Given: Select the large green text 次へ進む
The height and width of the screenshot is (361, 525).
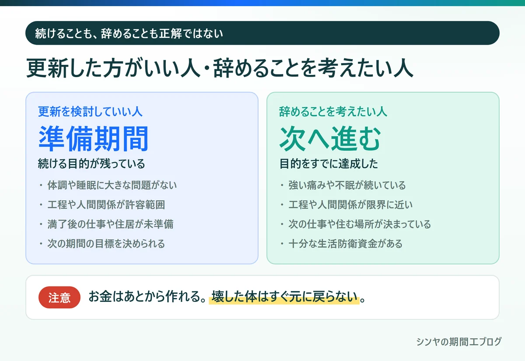Looking at the screenshot, I should click(x=330, y=138).
